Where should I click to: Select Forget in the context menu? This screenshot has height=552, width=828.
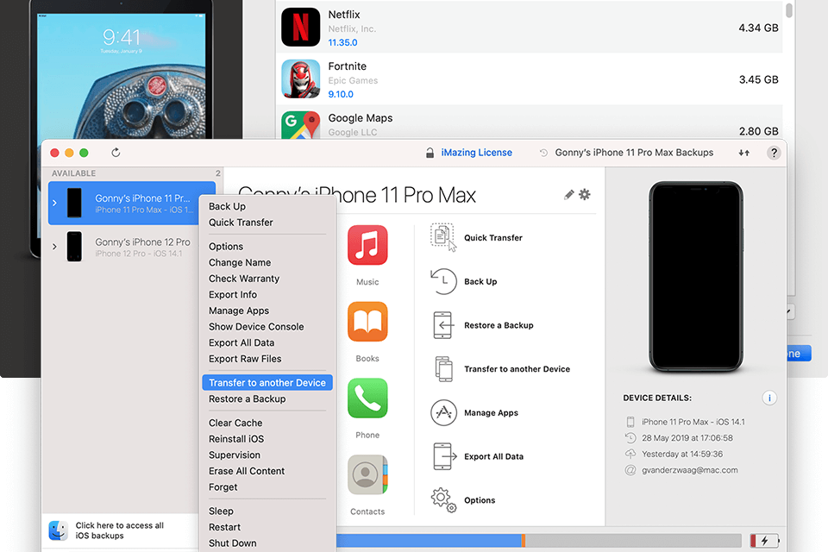click(x=223, y=487)
